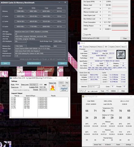This screenshot has width=134, height=147.
Task: Open the Stress Level dropdown in IntelBurnTest
Action: click(34, 85)
